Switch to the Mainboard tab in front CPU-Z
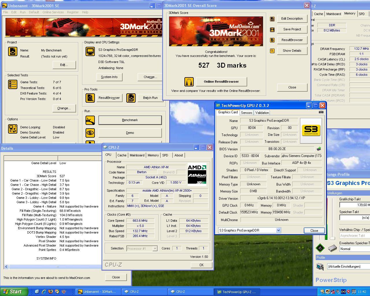The image size is (370, 296). coord(137,155)
